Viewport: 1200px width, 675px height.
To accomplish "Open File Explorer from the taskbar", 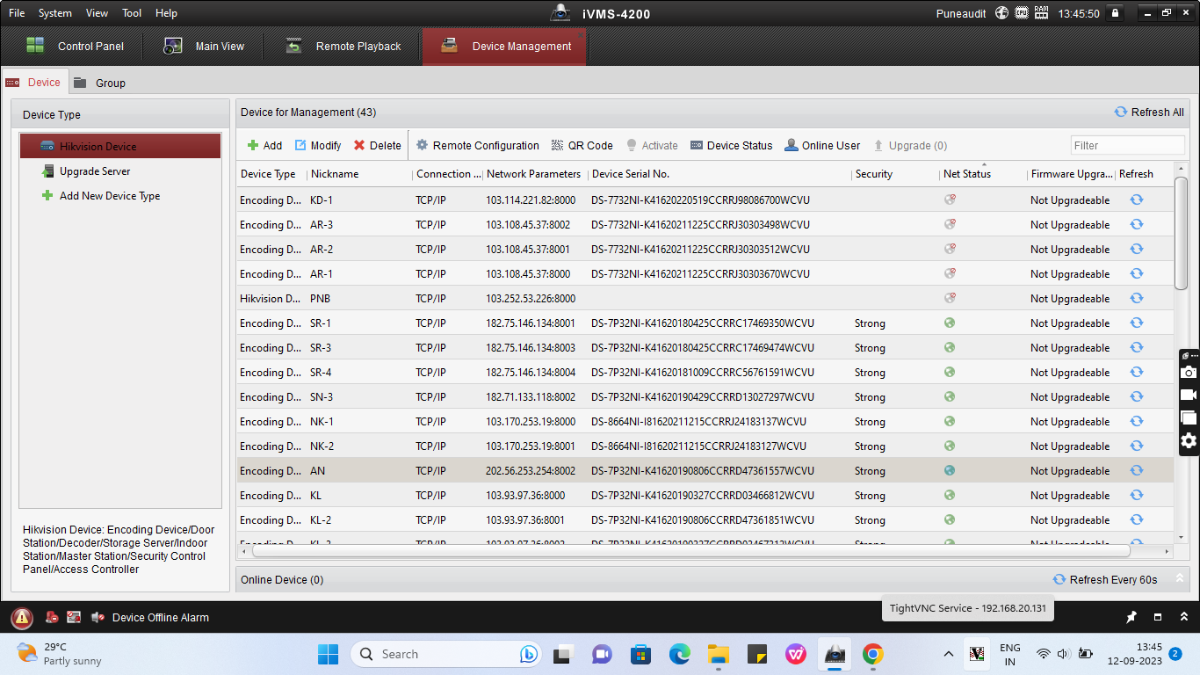I will 719,654.
